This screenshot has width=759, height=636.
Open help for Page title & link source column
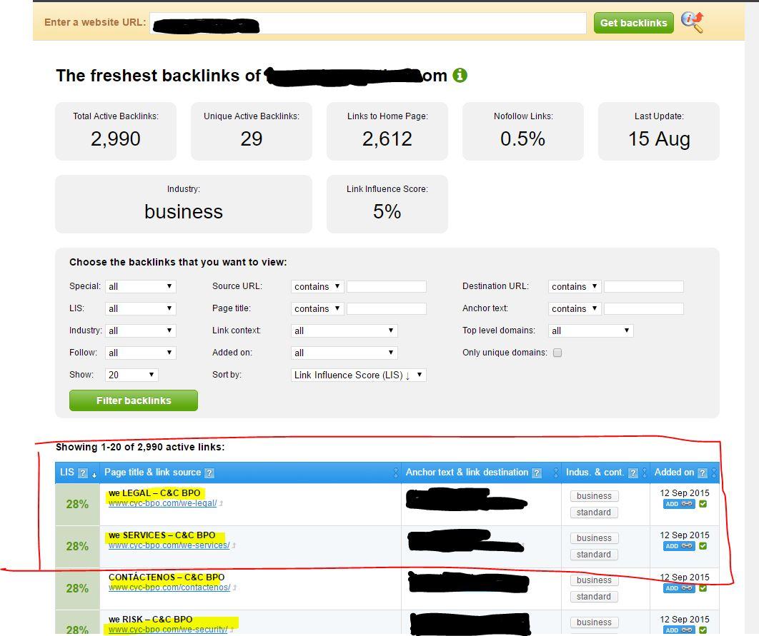pos(208,472)
